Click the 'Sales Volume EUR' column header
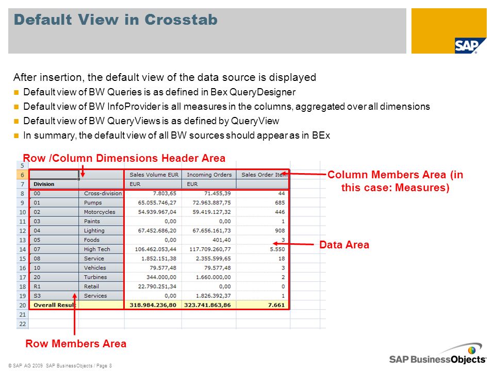The image size is (495, 371). [154, 175]
